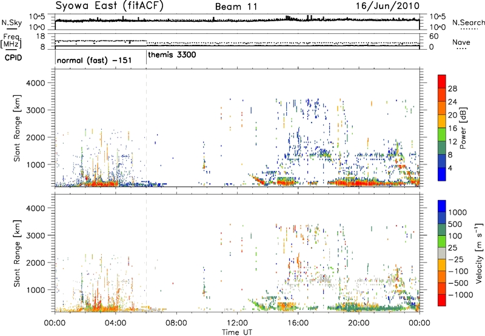This screenshot has width=485, height=336.
Task: Select the '2000' tick in the power panel
Action: tap(36, 137)
